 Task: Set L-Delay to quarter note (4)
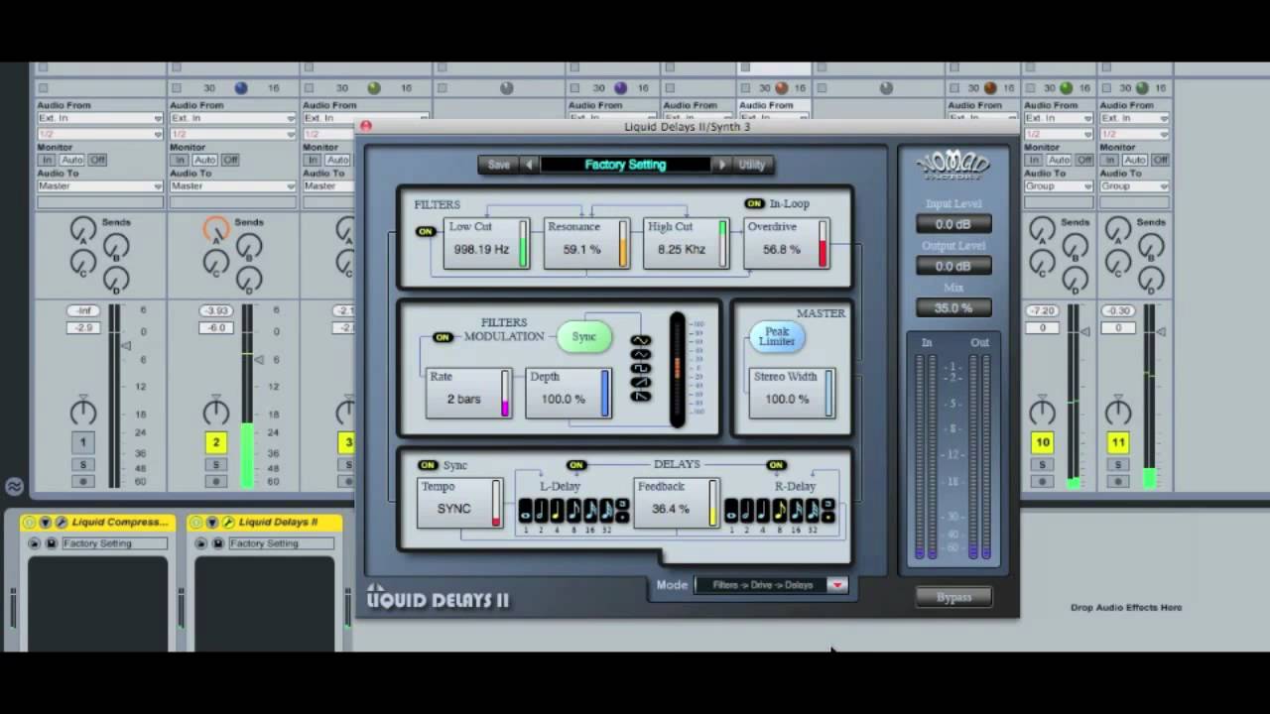pos(558,511)
